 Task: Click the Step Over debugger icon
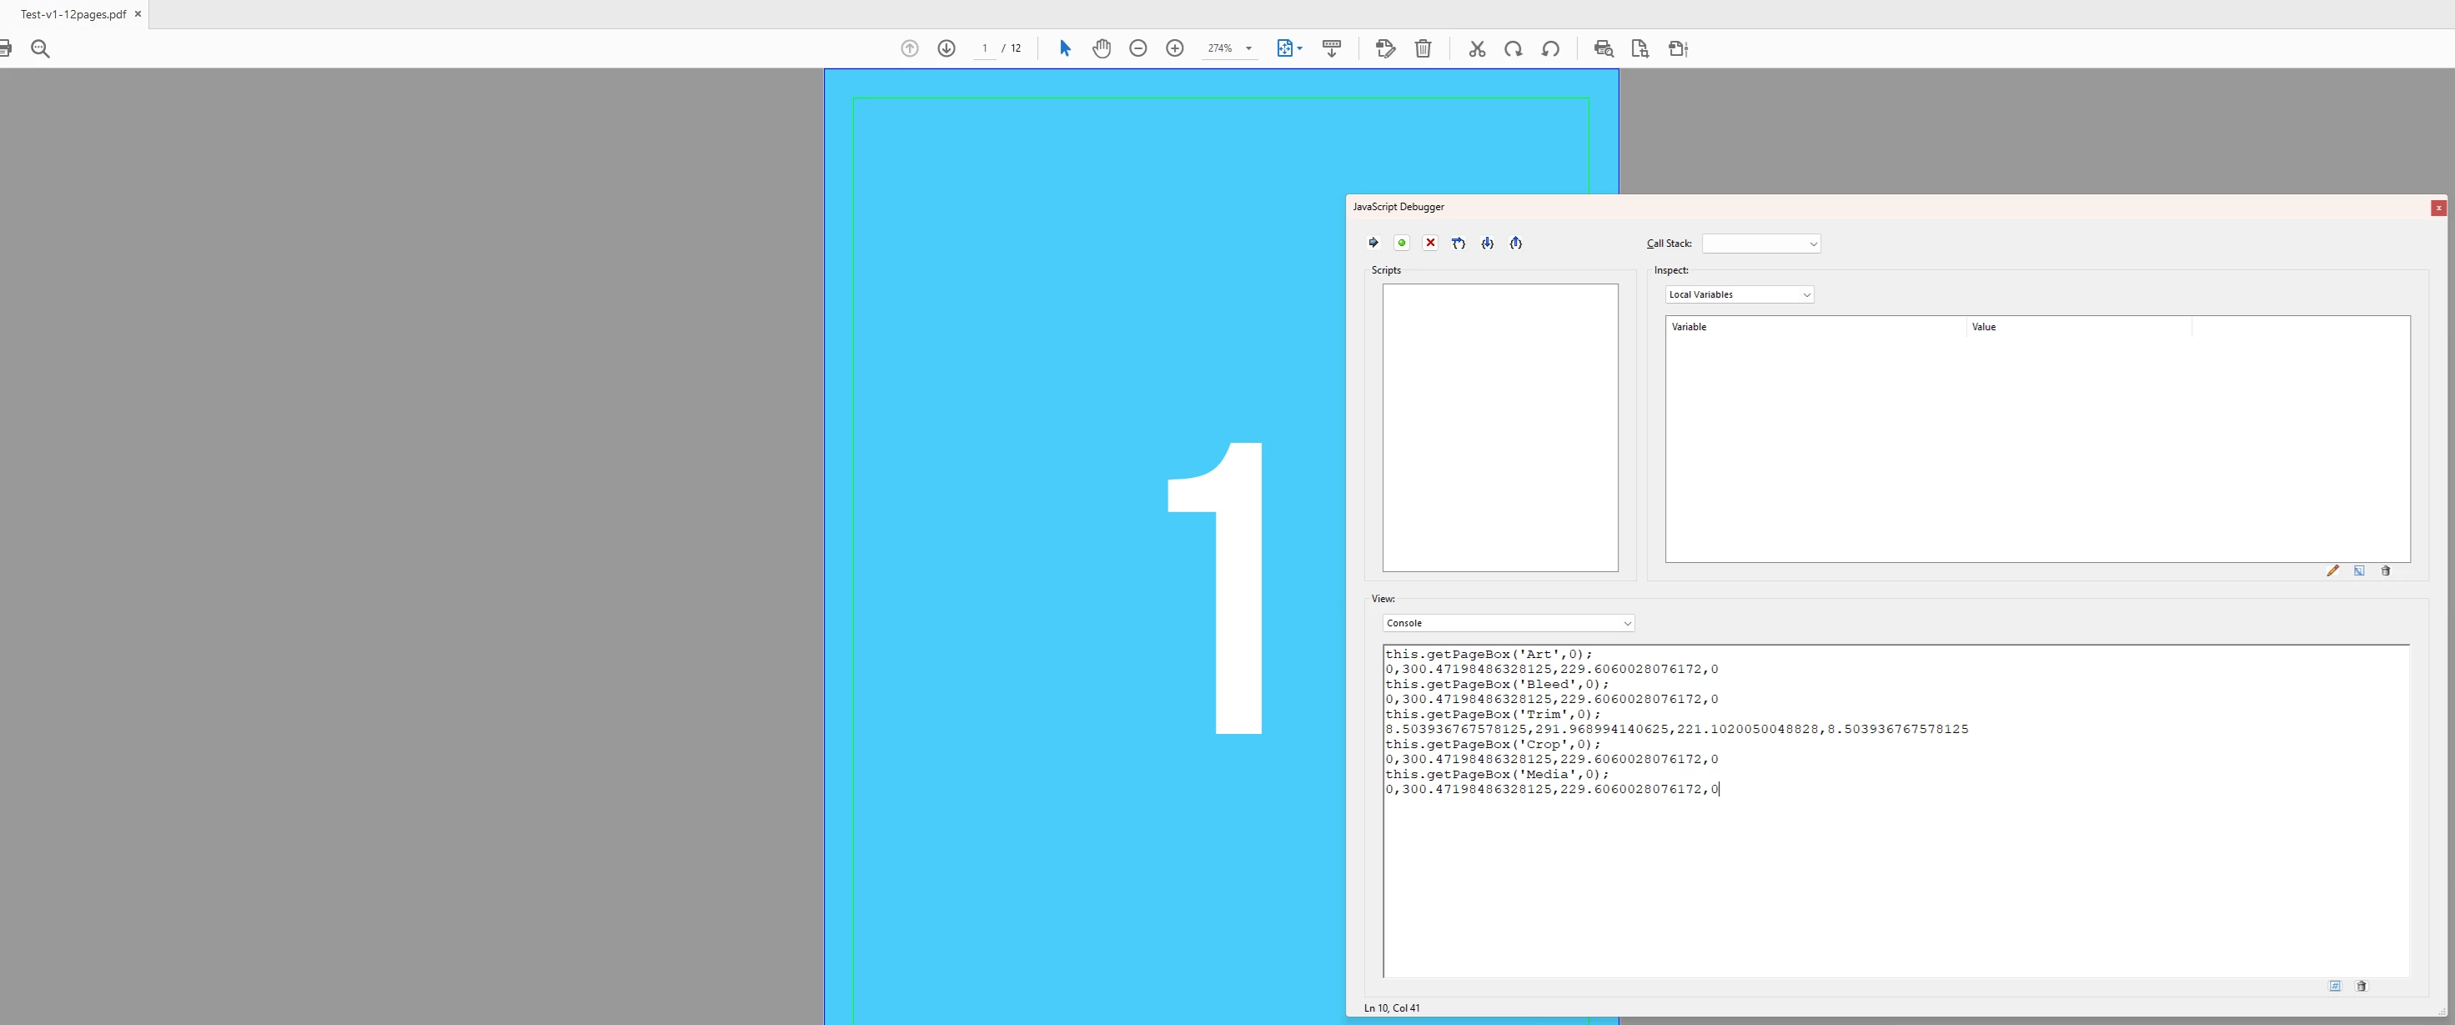(1459, 244)
